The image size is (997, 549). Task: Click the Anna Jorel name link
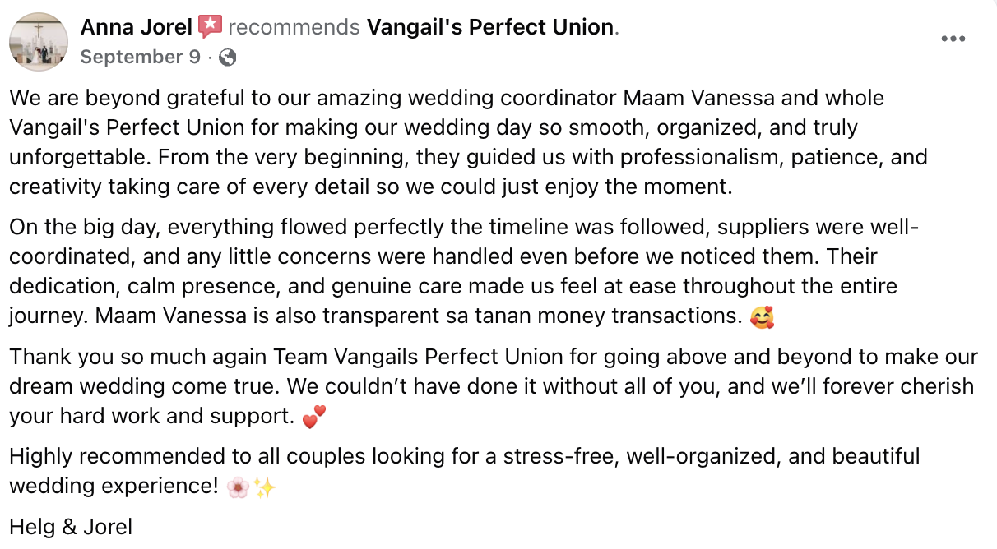pyautogui.click(x=137, y=27)
